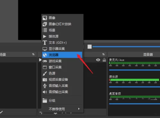Add a 文本 (GDI+) text source
The width and height of the screenshot is (160, 118).
pos(62,42)
